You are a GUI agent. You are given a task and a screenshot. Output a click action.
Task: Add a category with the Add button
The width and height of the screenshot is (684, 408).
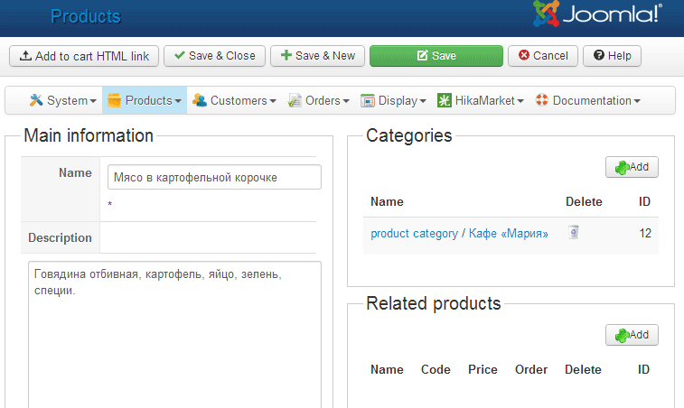point(632,167)
